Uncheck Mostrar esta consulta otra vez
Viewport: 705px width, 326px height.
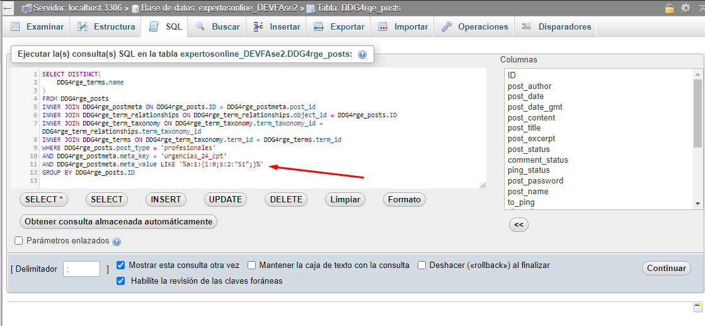[x=120, y=265]
